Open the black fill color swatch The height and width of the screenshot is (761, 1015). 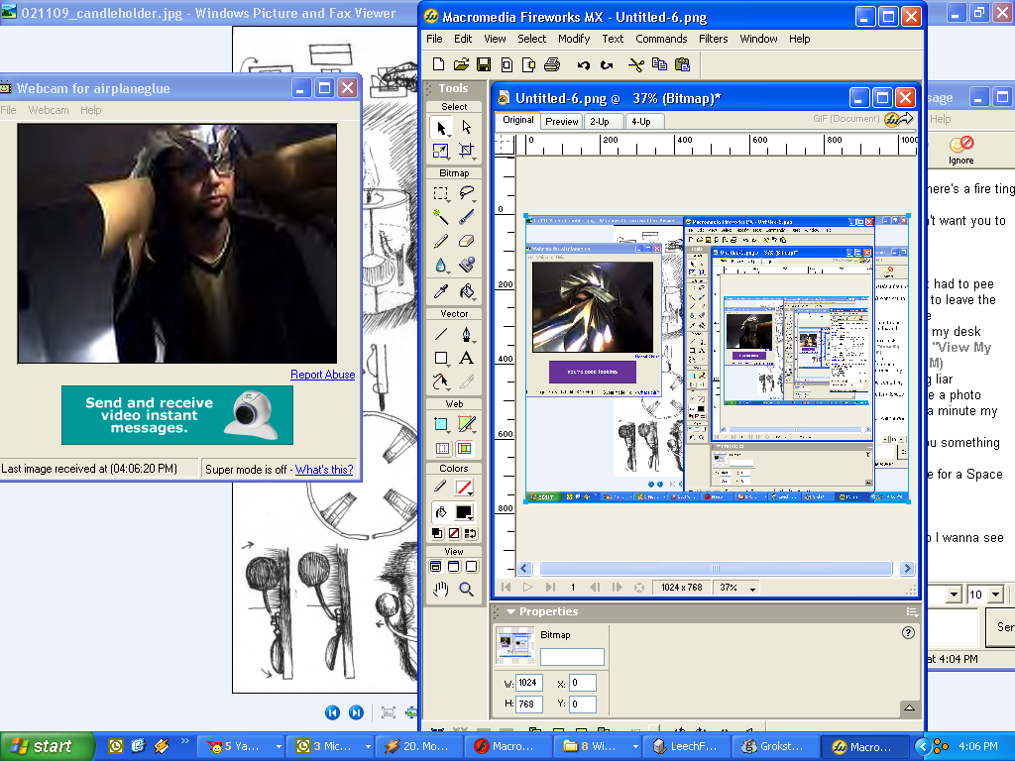463,512
